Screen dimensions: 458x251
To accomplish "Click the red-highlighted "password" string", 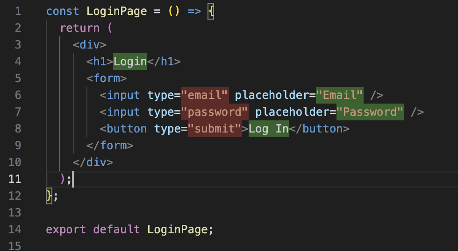I will click(215, 112).
